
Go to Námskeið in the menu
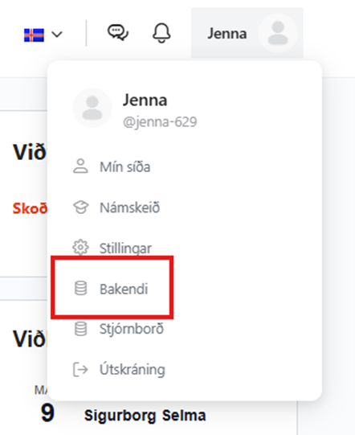coord(129,207)
